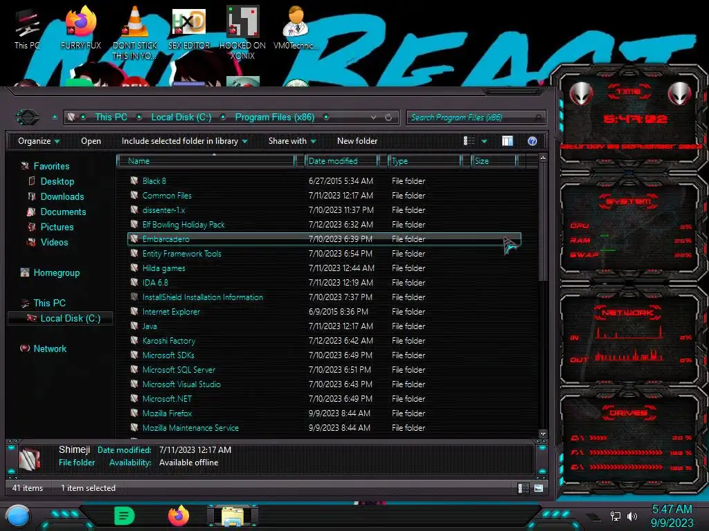Expand the arrow after Program Files (x86) breadcrumb
Image resolution: width=709 pixels, height=531 pixels.
point(326,118)
